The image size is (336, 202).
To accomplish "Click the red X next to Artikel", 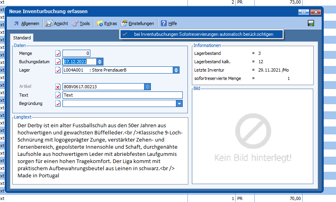I will [x=58, y=87].
